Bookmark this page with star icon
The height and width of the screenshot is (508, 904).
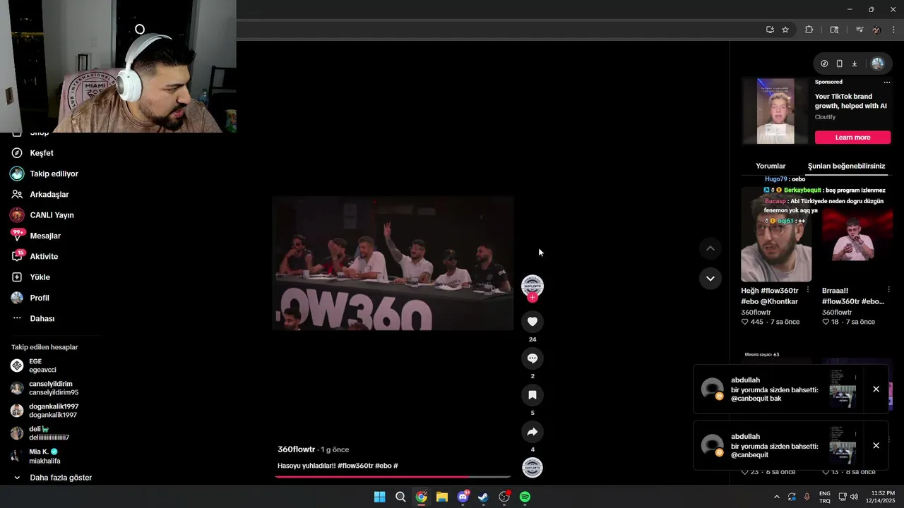point(785,30)
